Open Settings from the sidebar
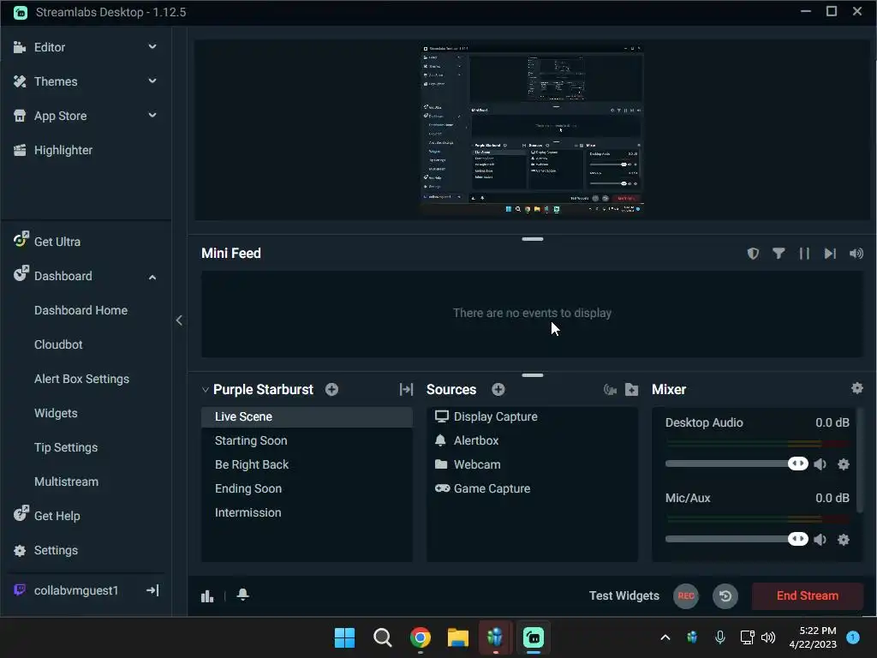This screenshot has width=877, height=658. (x=56, y=550)
